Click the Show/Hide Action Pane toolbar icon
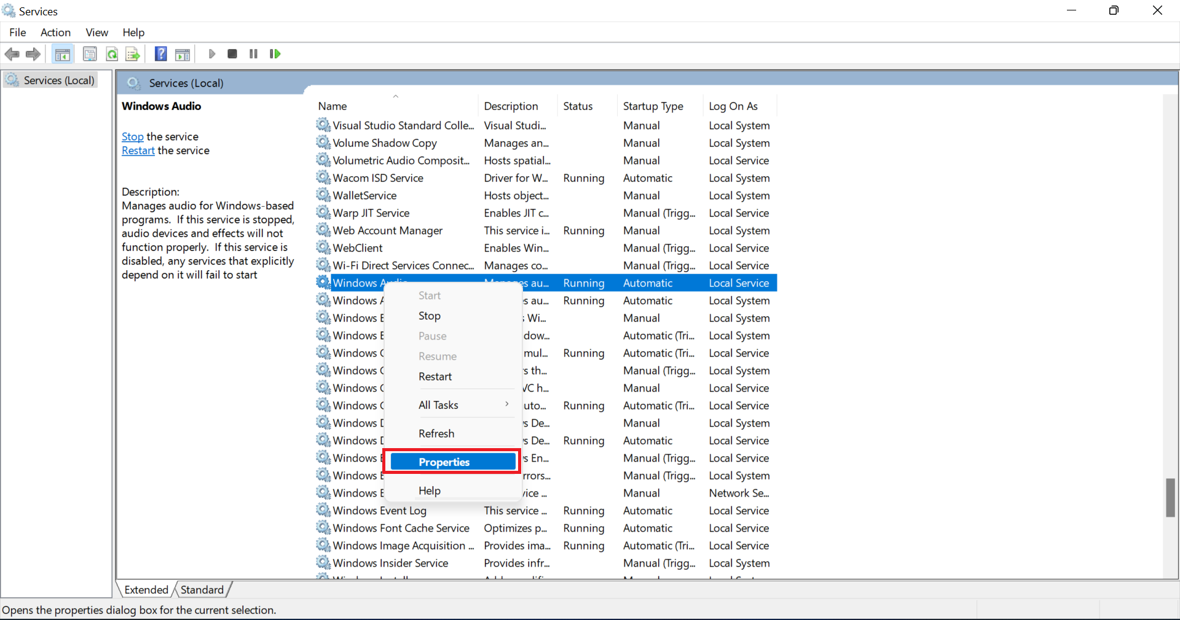The height and width of the screenshot is (620, 1180). 183,54
